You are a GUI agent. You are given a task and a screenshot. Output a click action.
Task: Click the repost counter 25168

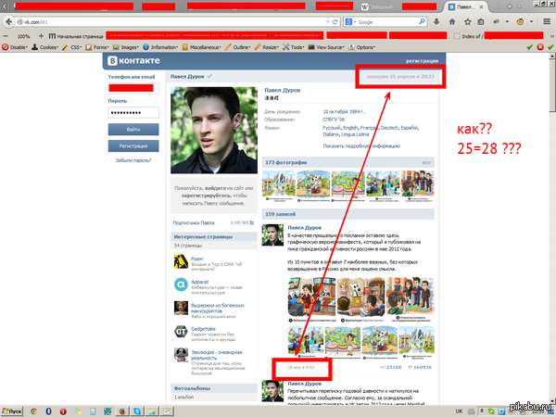click(391, 367)
